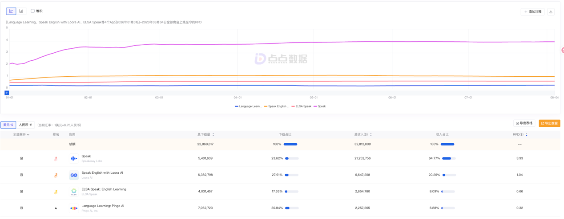This screenshot has width=564, height=219.
Task: Click the 下载占比 column header
Action: [285, 134]
